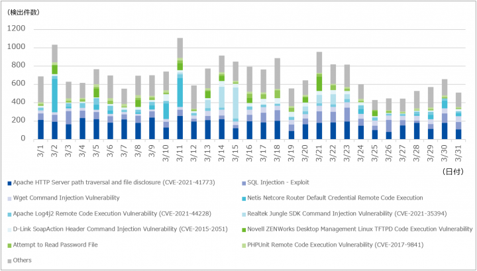Select the D-Link SoapAction Header legend label
Viewport: 477px width, 271px height.
[120, 229]
